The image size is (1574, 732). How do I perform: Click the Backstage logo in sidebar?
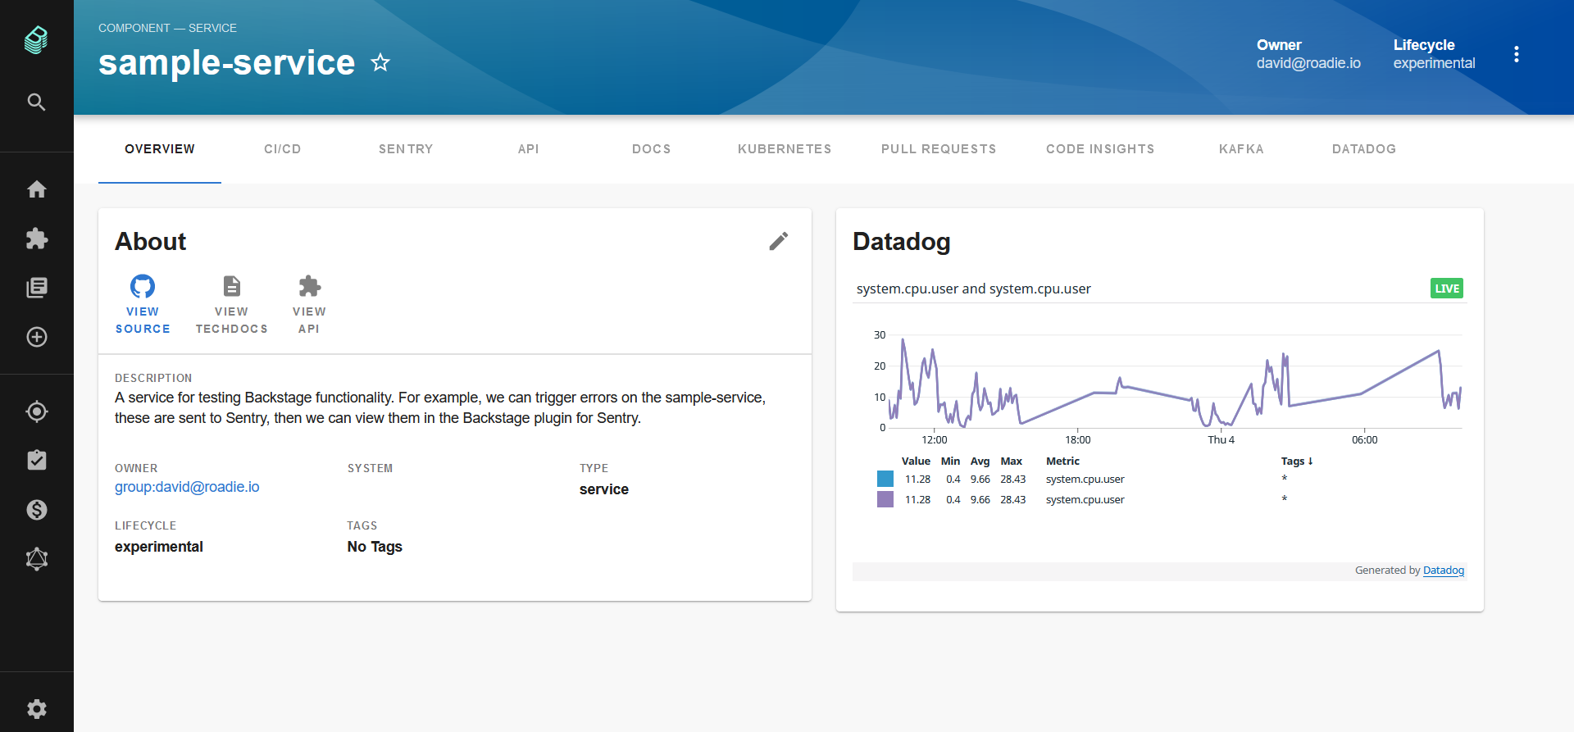point(36,39)
